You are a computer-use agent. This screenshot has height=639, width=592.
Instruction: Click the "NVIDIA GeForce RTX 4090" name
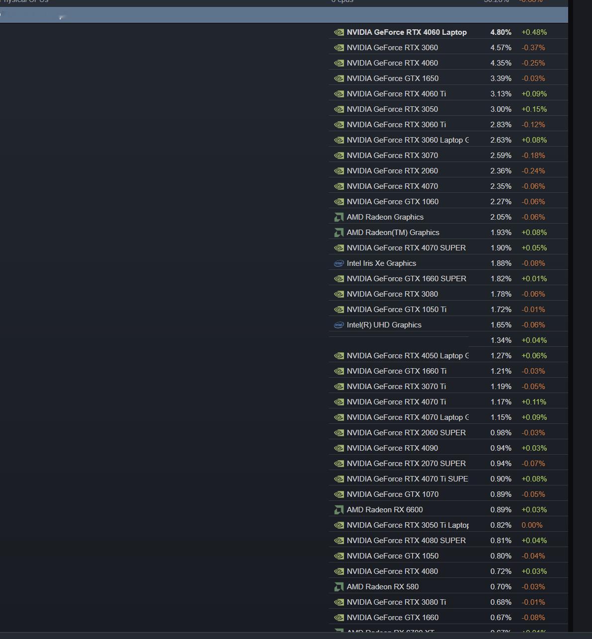pos(392,448)
